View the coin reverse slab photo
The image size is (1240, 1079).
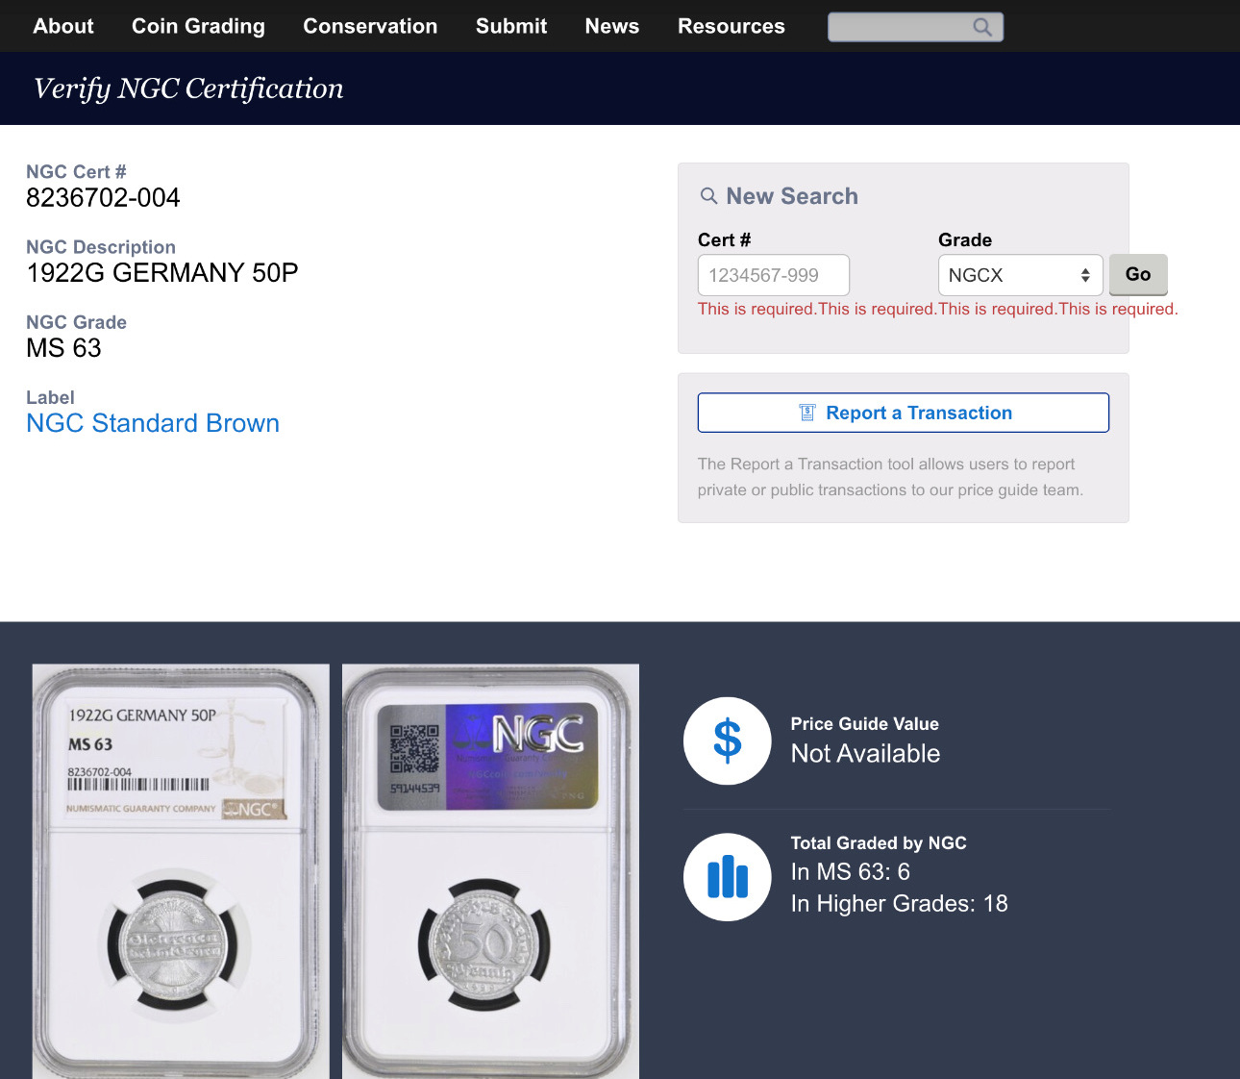pos(490,871)
